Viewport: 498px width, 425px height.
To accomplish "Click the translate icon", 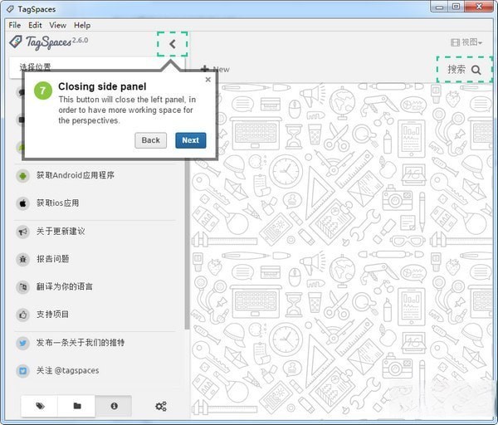I will (23, 287).
